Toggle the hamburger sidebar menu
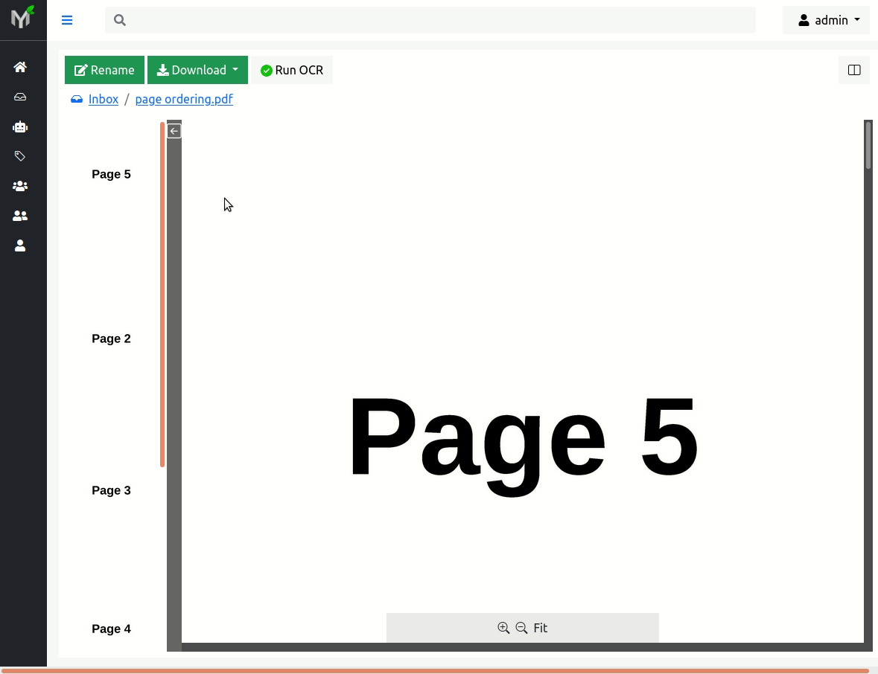Screen dimensions: 878x674 (67, 20)
